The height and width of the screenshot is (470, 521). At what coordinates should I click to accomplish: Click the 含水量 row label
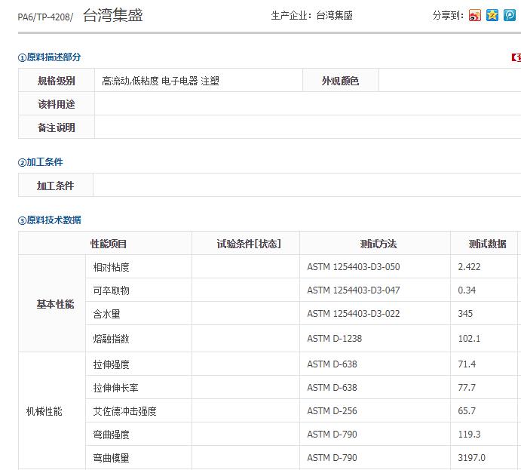coord(106,313)
